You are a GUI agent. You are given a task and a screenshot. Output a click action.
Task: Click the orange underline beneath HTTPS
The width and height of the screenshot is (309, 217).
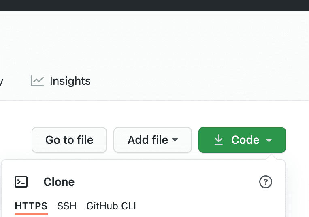click(31, 214)
